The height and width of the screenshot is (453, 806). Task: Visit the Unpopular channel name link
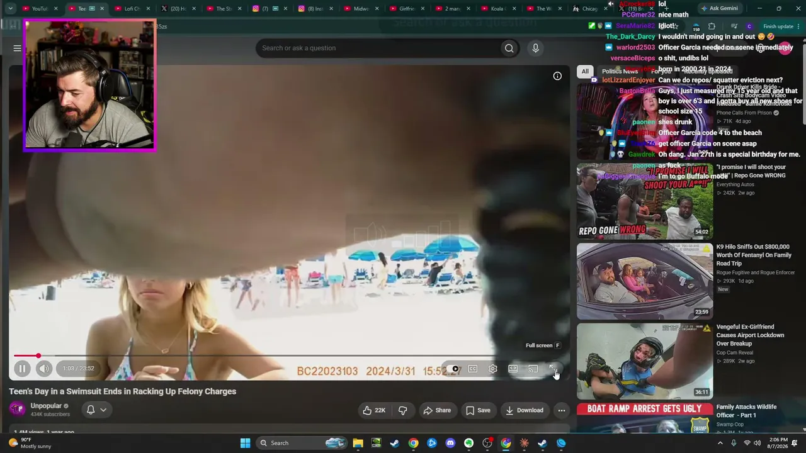point(46,406)
